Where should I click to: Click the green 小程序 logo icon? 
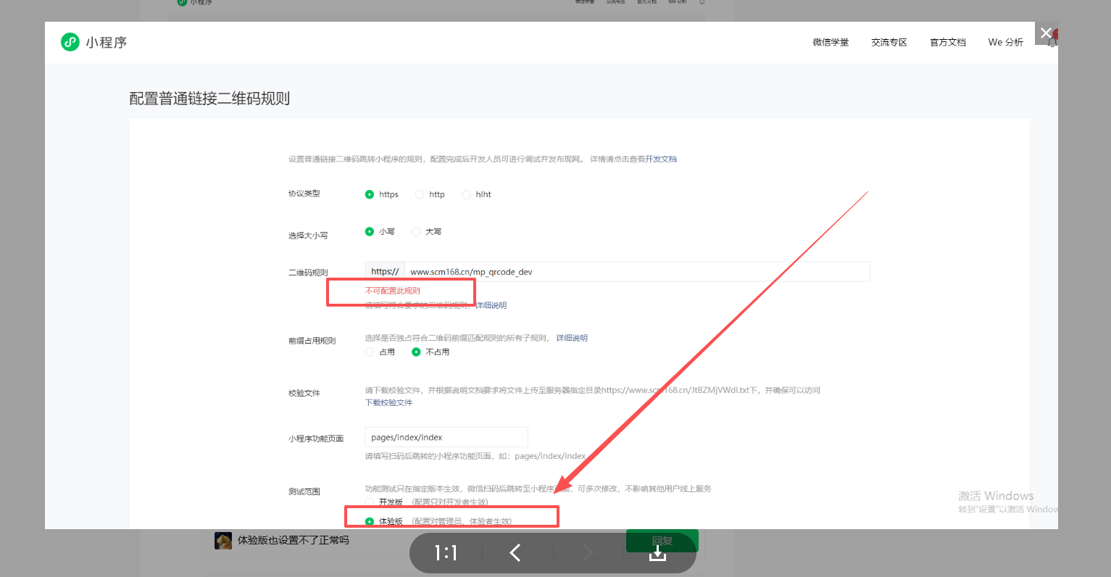click(70, 42)
